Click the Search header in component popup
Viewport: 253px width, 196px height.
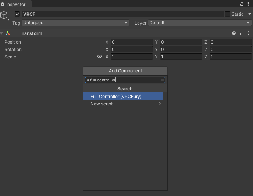[125, 89]
